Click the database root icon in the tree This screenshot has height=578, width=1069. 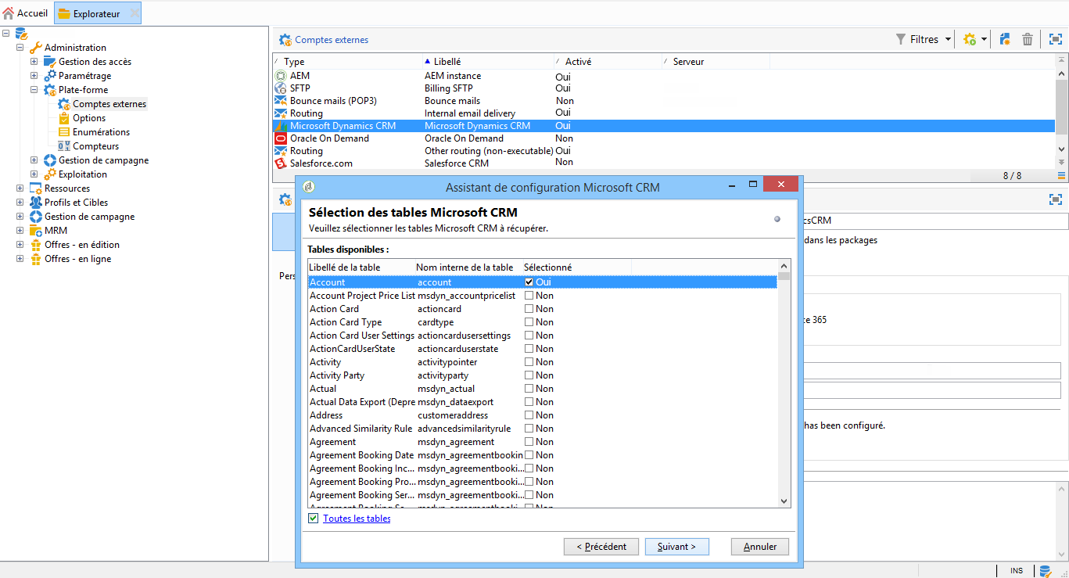[x=21, y=34]
